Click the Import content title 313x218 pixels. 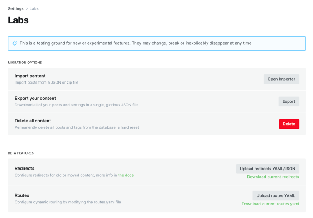coord(30,76)
